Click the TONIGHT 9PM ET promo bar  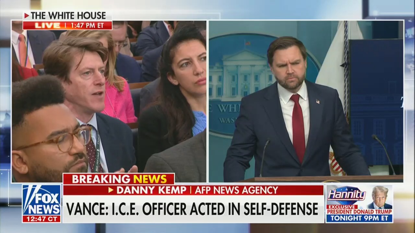359,218
